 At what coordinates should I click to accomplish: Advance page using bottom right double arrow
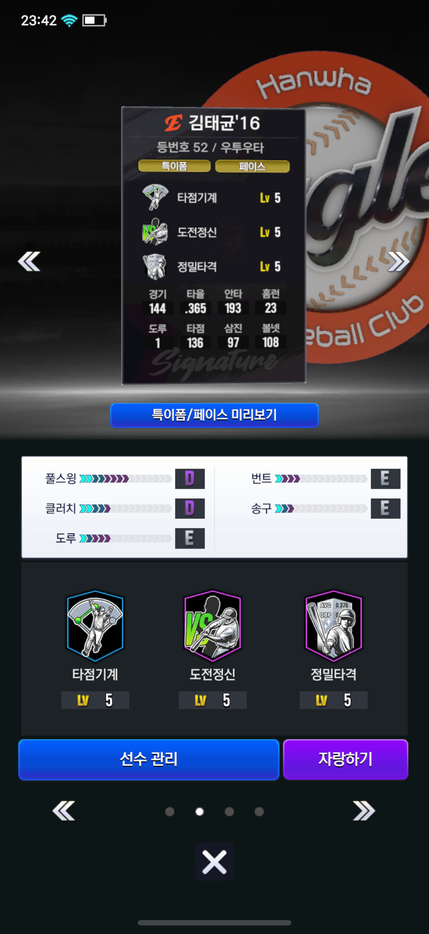click(x=364, y=811)
